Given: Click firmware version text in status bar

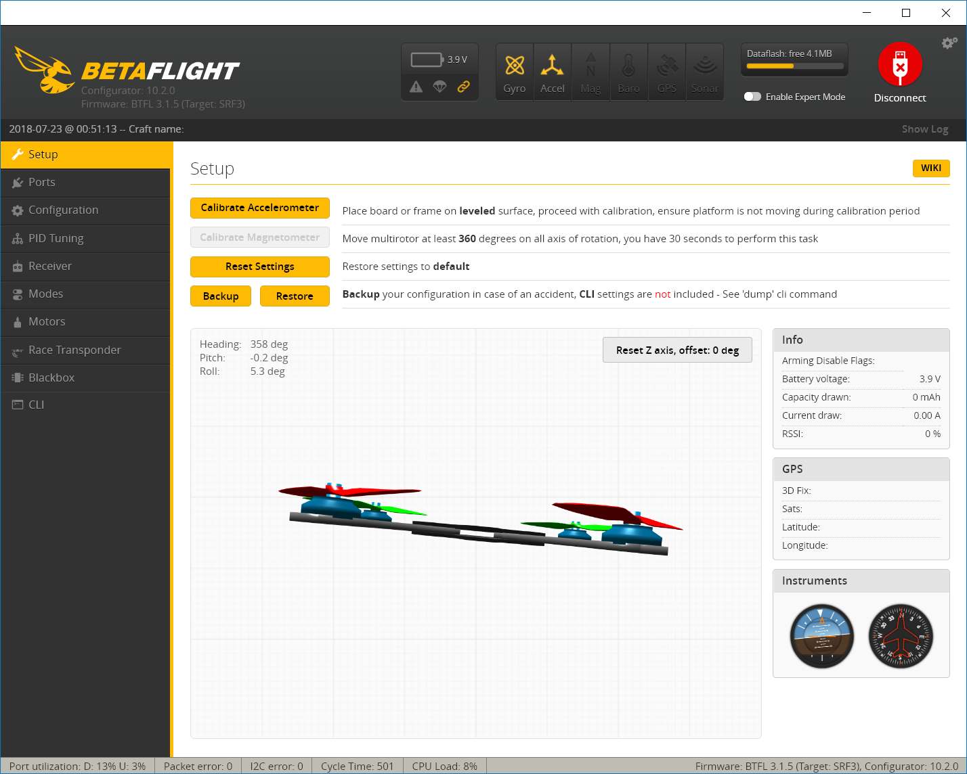Looking at the screenshot, I should 827,766.
